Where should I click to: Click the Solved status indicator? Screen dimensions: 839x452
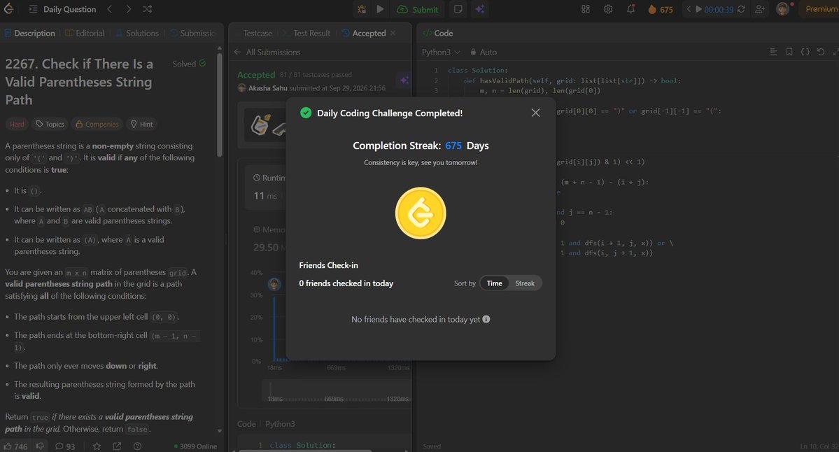coord(189,64)
